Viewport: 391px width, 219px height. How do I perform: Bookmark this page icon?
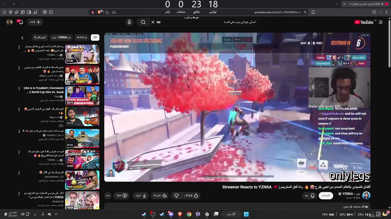pyautogui.click(x=313, y=12)
